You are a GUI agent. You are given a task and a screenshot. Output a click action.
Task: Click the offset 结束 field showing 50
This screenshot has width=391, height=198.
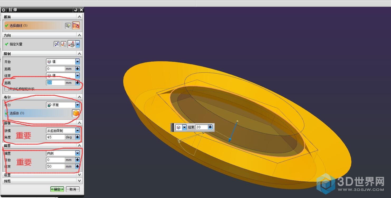55,166
